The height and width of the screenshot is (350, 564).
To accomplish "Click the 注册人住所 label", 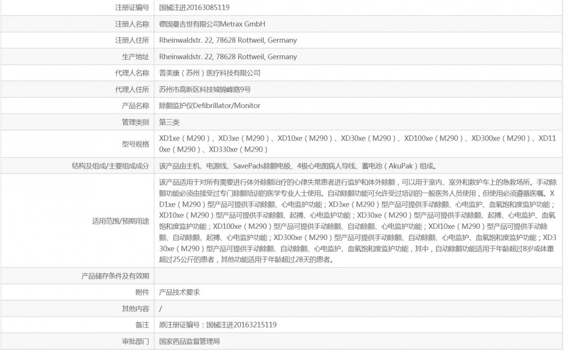I will (x=132, y=40).
